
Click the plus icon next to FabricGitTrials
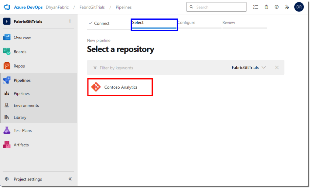click(70, 21)
